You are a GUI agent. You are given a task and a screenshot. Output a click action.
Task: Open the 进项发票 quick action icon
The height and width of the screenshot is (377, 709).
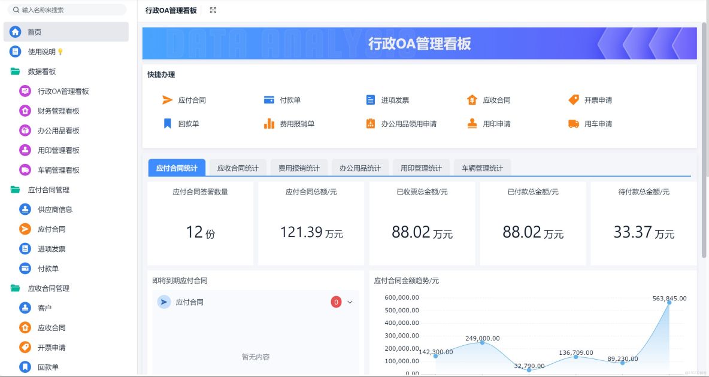[370, 100]
